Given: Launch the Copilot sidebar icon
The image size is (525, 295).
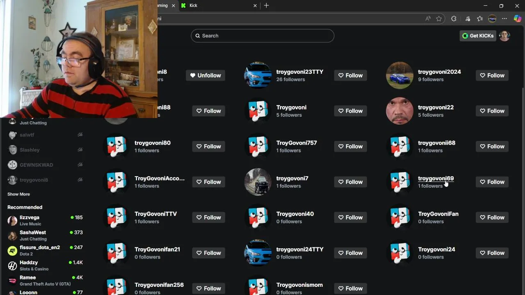Looking at the screenshot, I should tap(517, 18).
